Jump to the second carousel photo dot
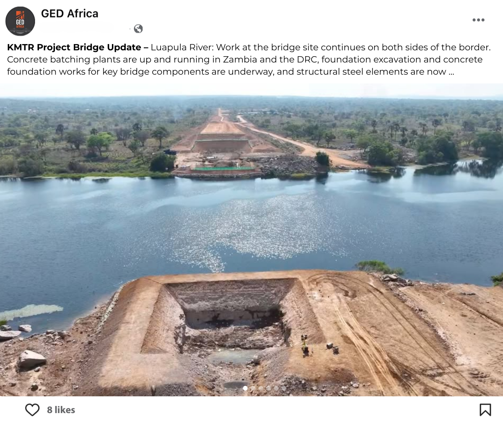Screen dimensions: 503x424 coord(253,388)
